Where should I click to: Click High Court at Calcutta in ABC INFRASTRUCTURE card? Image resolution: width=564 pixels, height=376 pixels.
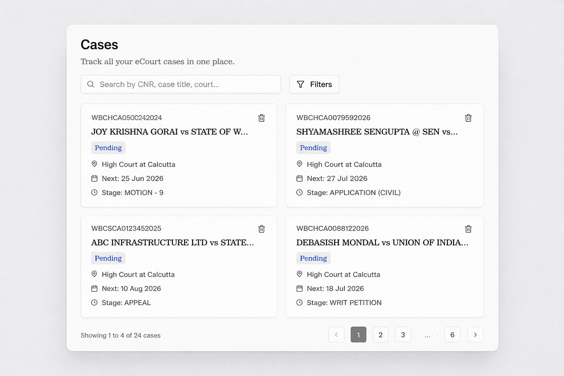(138, 275)
